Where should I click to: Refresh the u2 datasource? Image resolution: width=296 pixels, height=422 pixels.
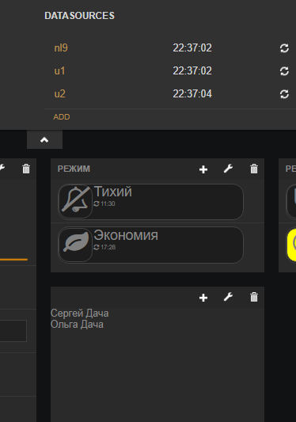tap(284, 94)
